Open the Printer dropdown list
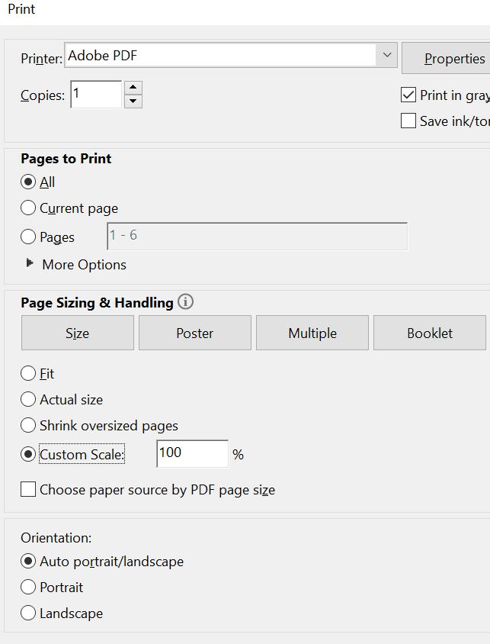490x644 pixels. click(387, 55)
